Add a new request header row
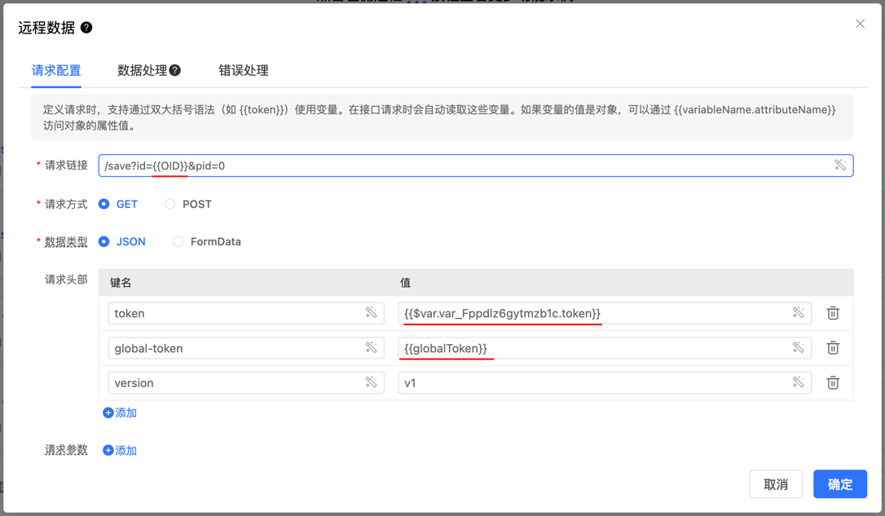885x516 pixels. 120,413
